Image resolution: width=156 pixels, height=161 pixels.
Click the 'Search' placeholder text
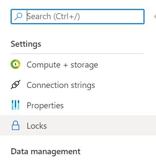pos(39,16)
